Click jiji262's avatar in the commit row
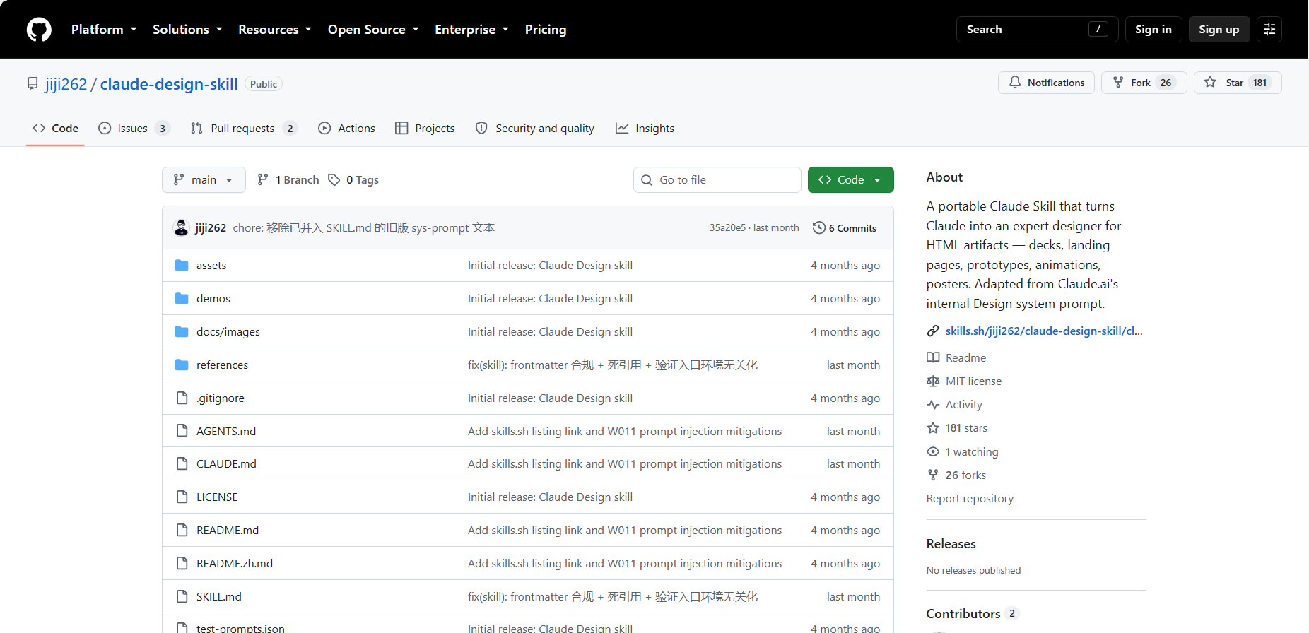Viewport: 1309px width, 633px height. (182, 227)
